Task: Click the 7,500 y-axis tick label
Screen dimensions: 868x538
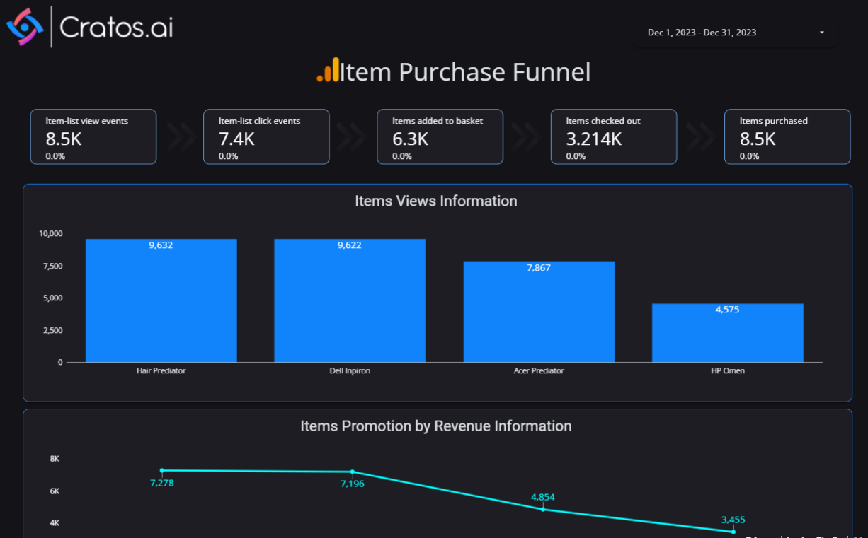Action: coord(53,267)
